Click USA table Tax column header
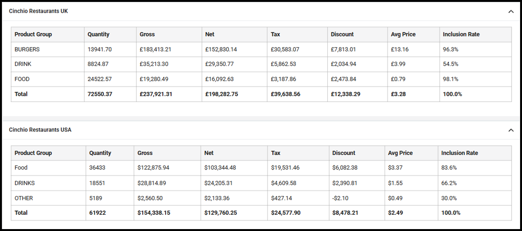The image size is (522, 231). coord(275,153)
